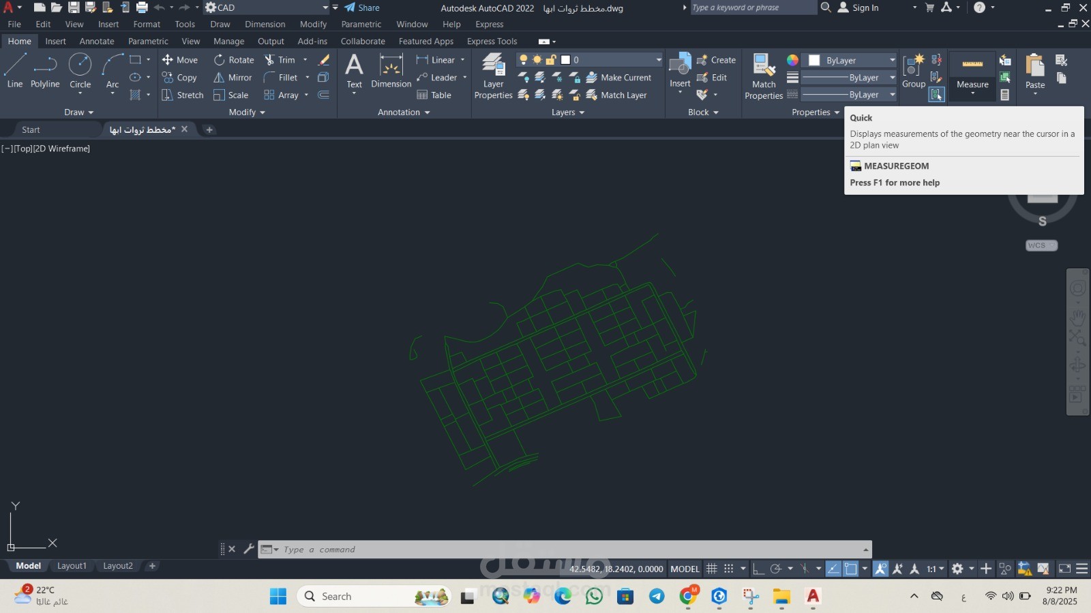Activate the Stretch tool

183,95
